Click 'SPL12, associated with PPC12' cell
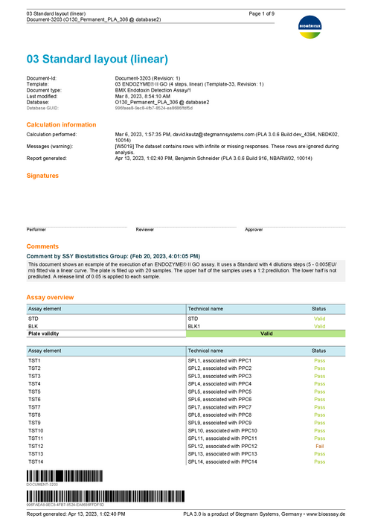Screen dimensions: 372x527 (222, 446)
